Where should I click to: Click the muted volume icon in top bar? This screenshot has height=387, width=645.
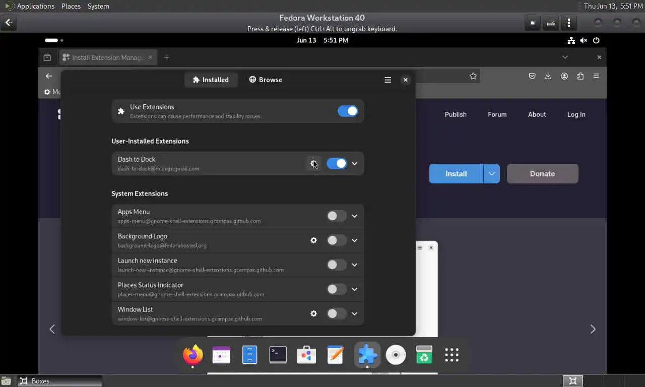584,40
